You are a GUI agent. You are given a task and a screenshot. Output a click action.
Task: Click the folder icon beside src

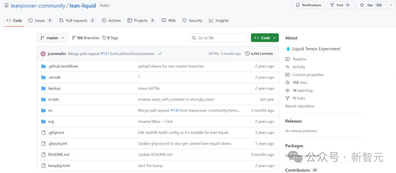(x=43, y=110)
